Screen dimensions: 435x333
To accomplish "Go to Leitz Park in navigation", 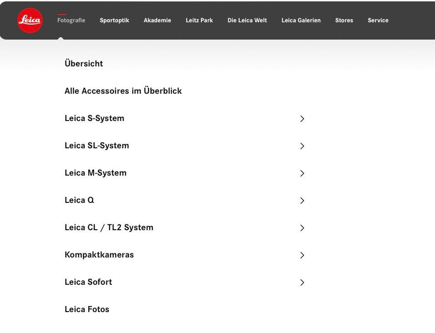I will click(x=199, y=20).
